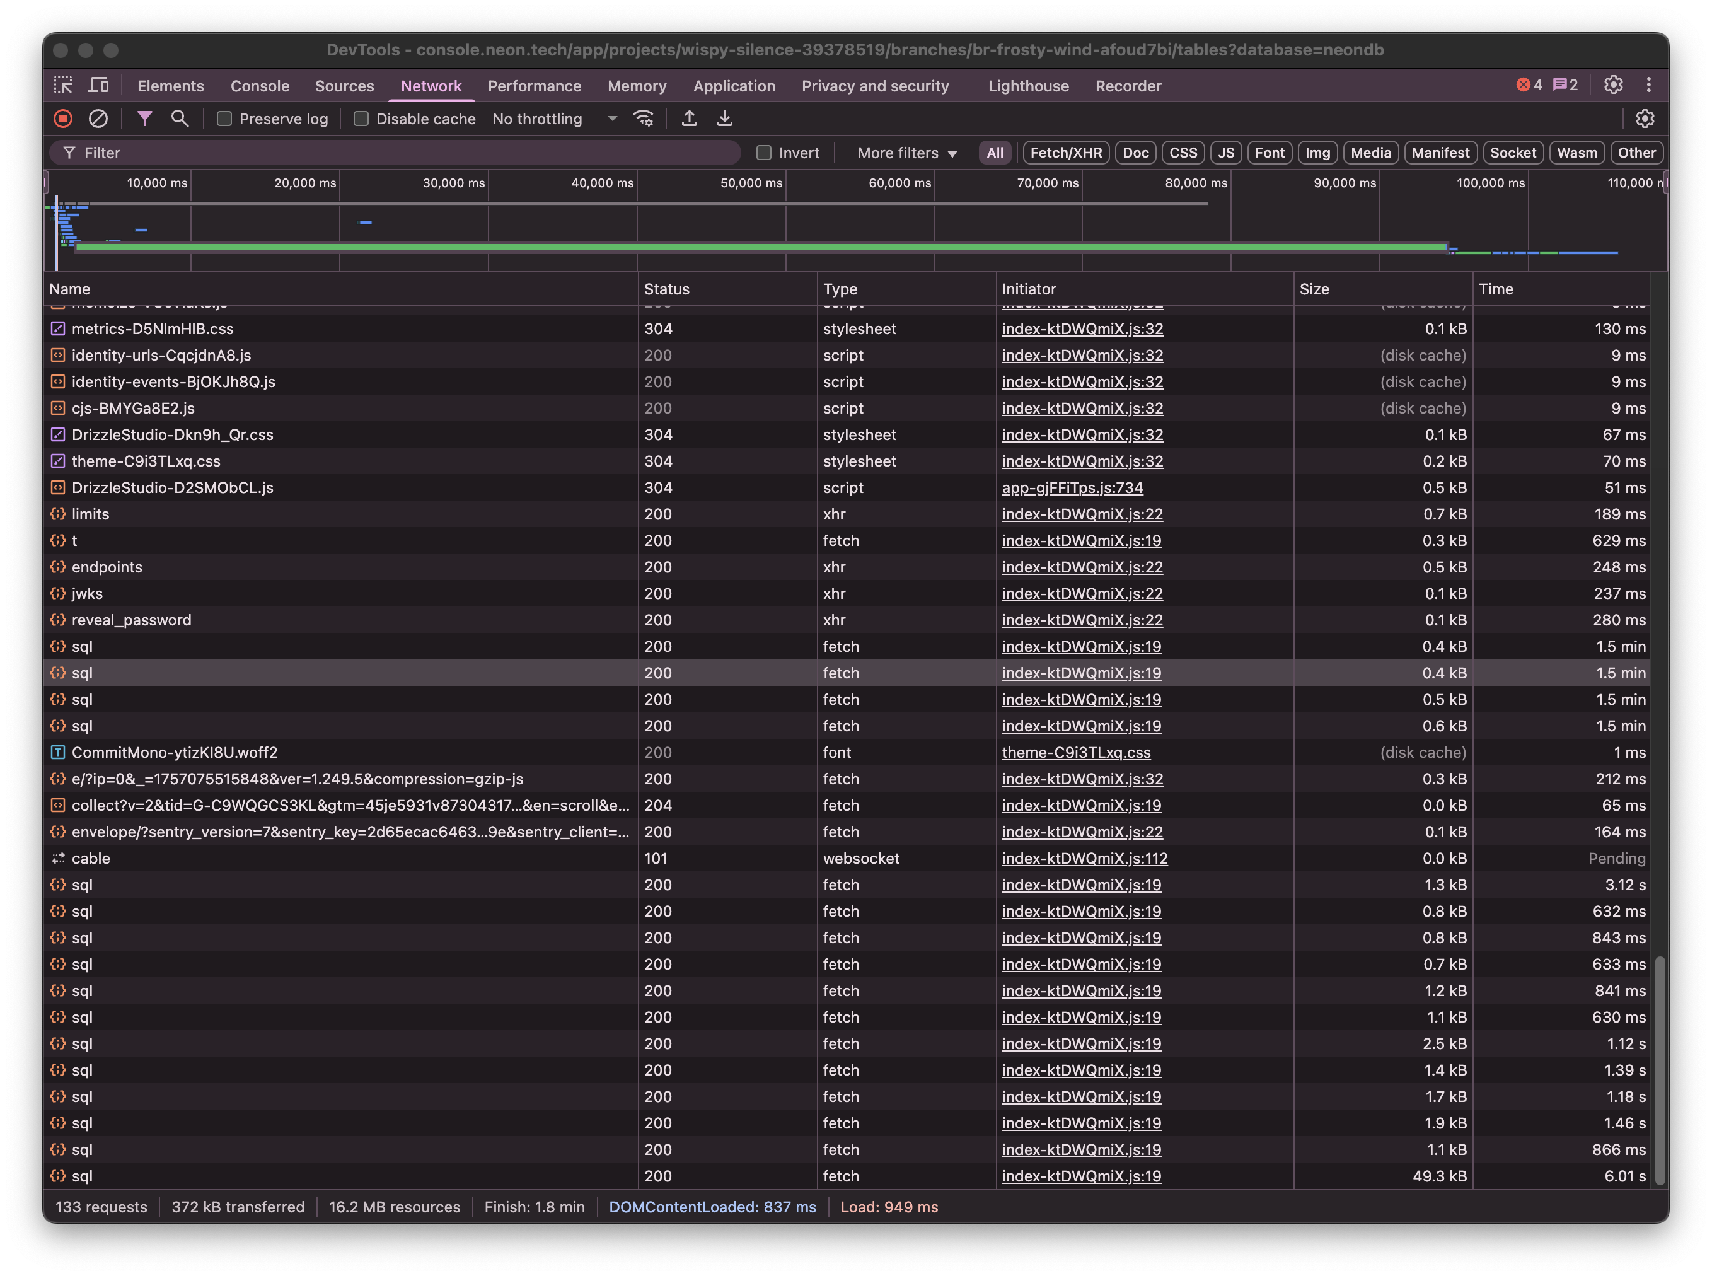
Task: Open network conditions wifi icon
Action: [x=643, y=118]
